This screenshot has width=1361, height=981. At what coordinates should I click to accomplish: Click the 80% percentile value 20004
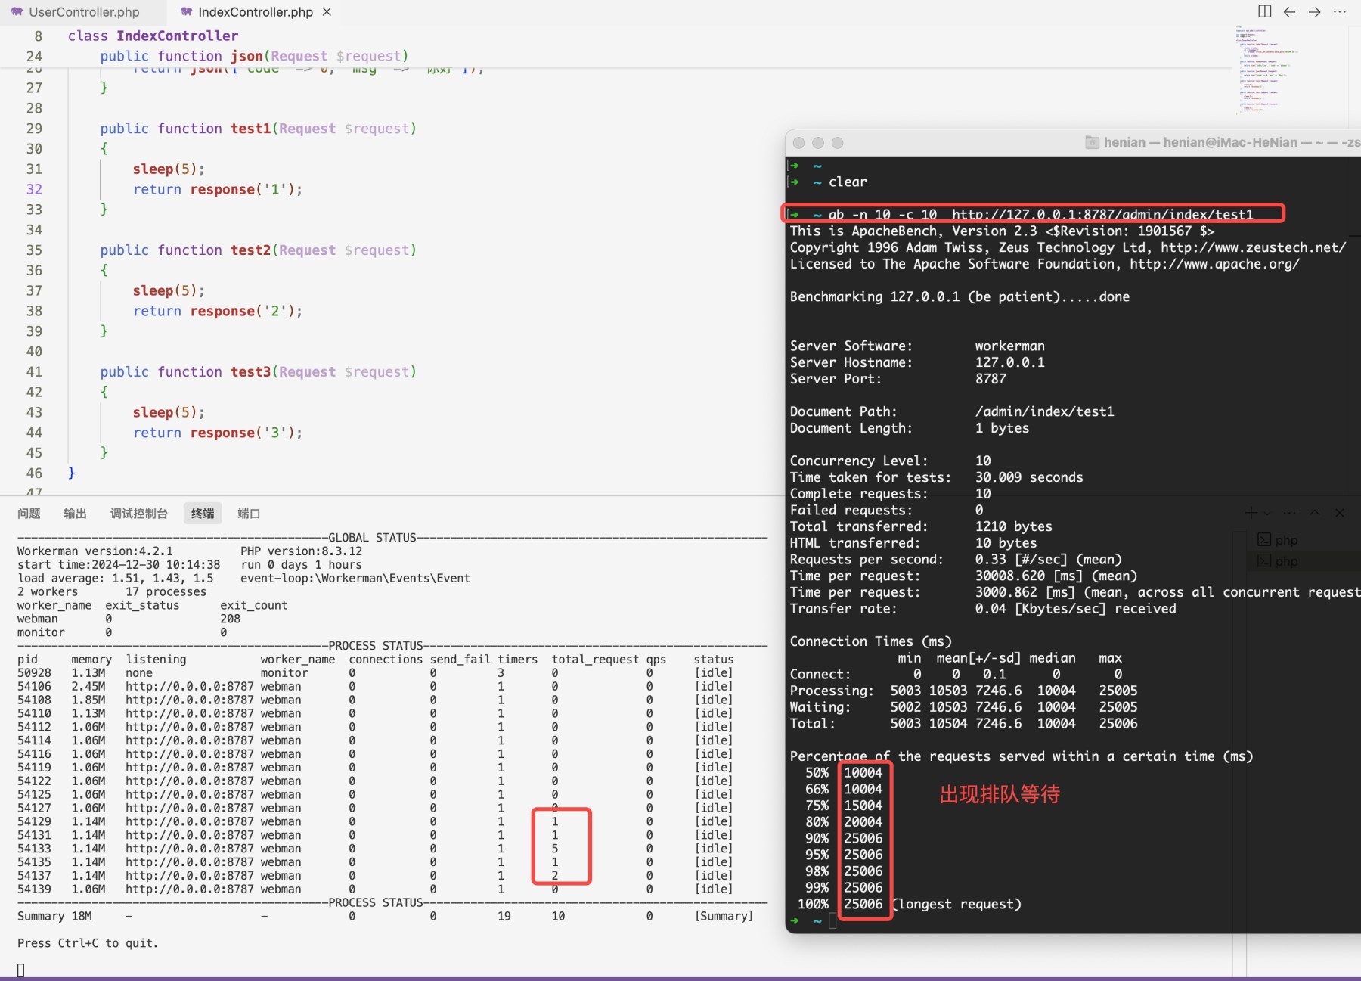click(863, 822)
